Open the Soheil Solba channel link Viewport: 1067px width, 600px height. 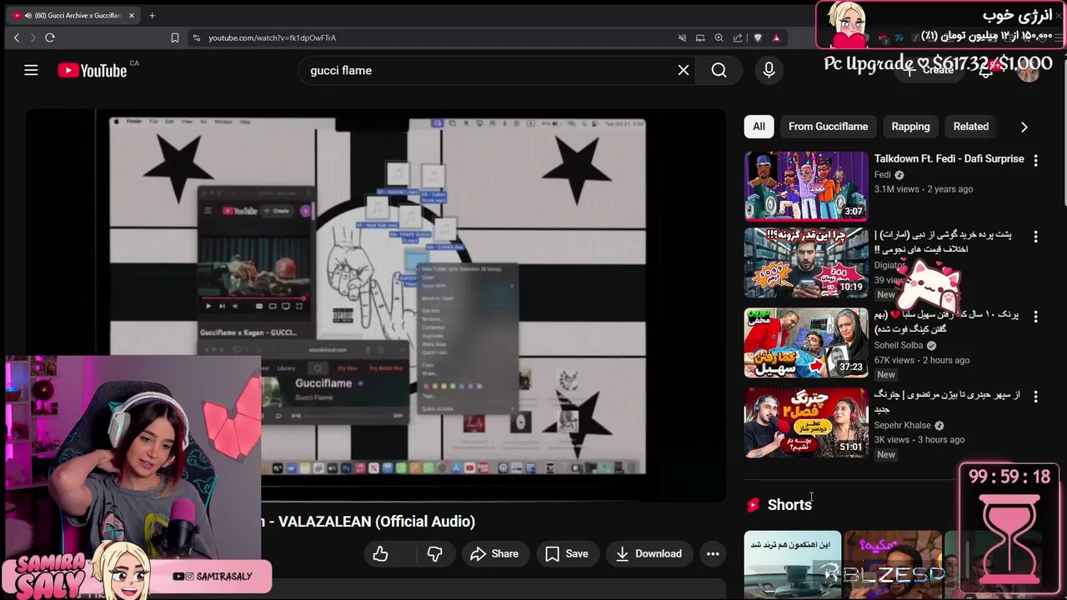(899, 345)
